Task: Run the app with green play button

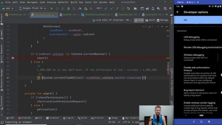Action: [52, 8]
